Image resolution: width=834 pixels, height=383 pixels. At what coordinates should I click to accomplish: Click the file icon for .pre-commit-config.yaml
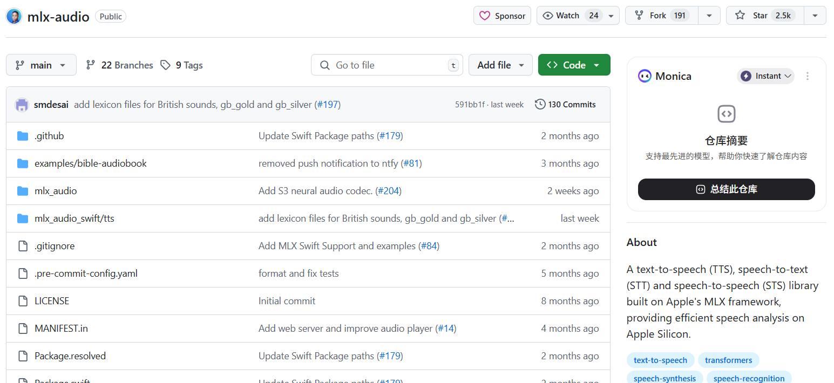tap(23, 273)
